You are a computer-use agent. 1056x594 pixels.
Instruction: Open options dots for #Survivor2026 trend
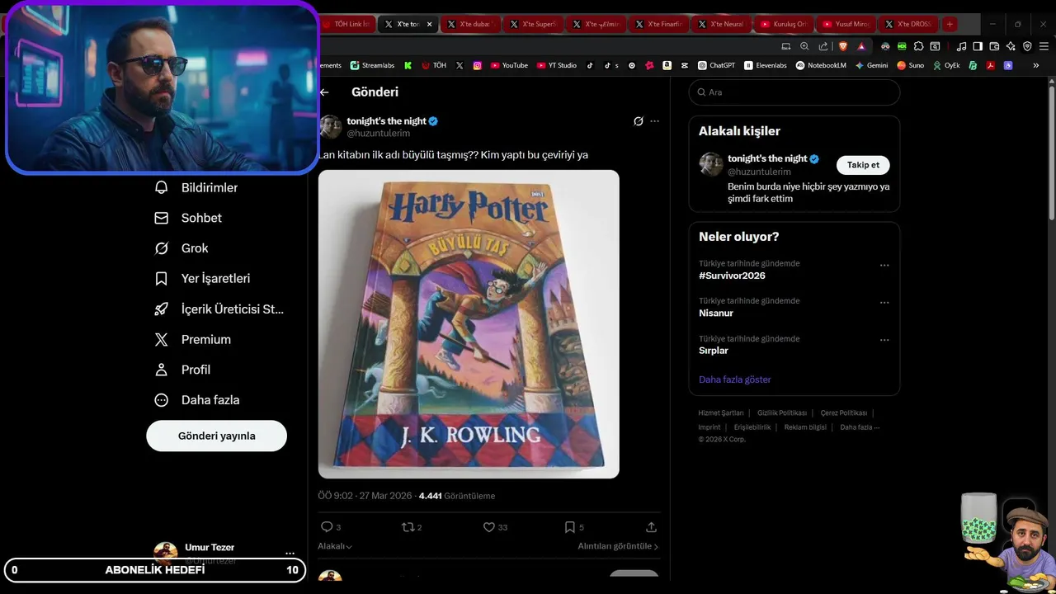[x=884, y=266]
